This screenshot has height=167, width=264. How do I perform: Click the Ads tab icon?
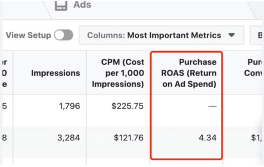[x=61, y=5]
